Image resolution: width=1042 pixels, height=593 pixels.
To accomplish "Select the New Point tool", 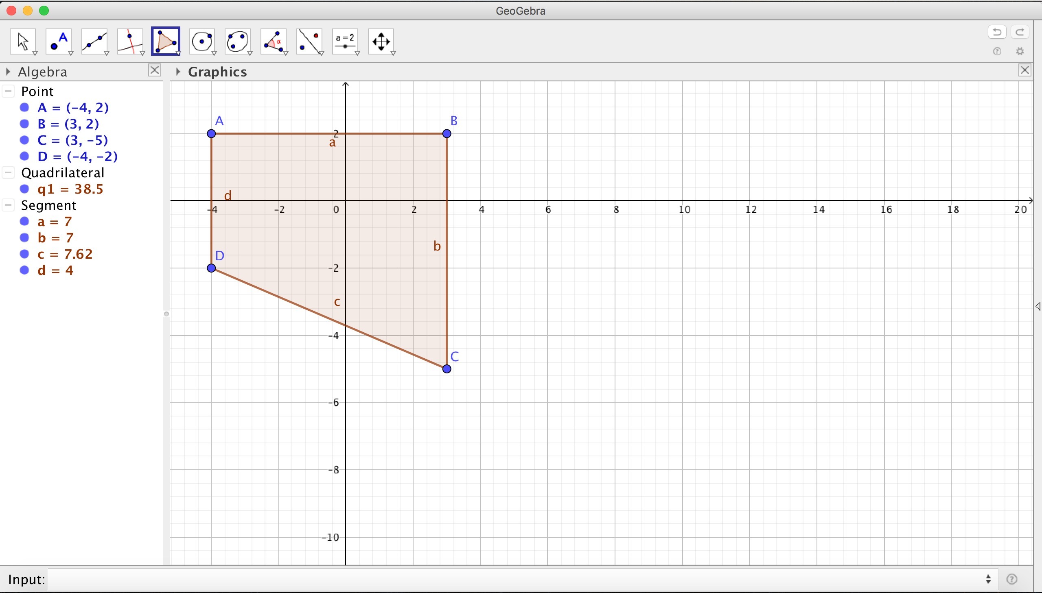I will 59,41.
